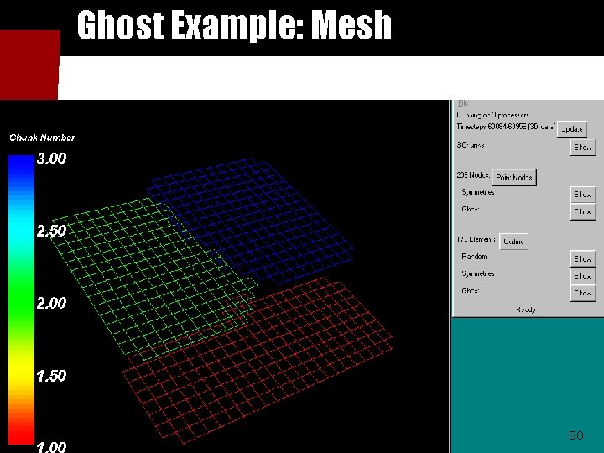Show Random under the Elements section
604x453 pixels.
tap(583, 258)
